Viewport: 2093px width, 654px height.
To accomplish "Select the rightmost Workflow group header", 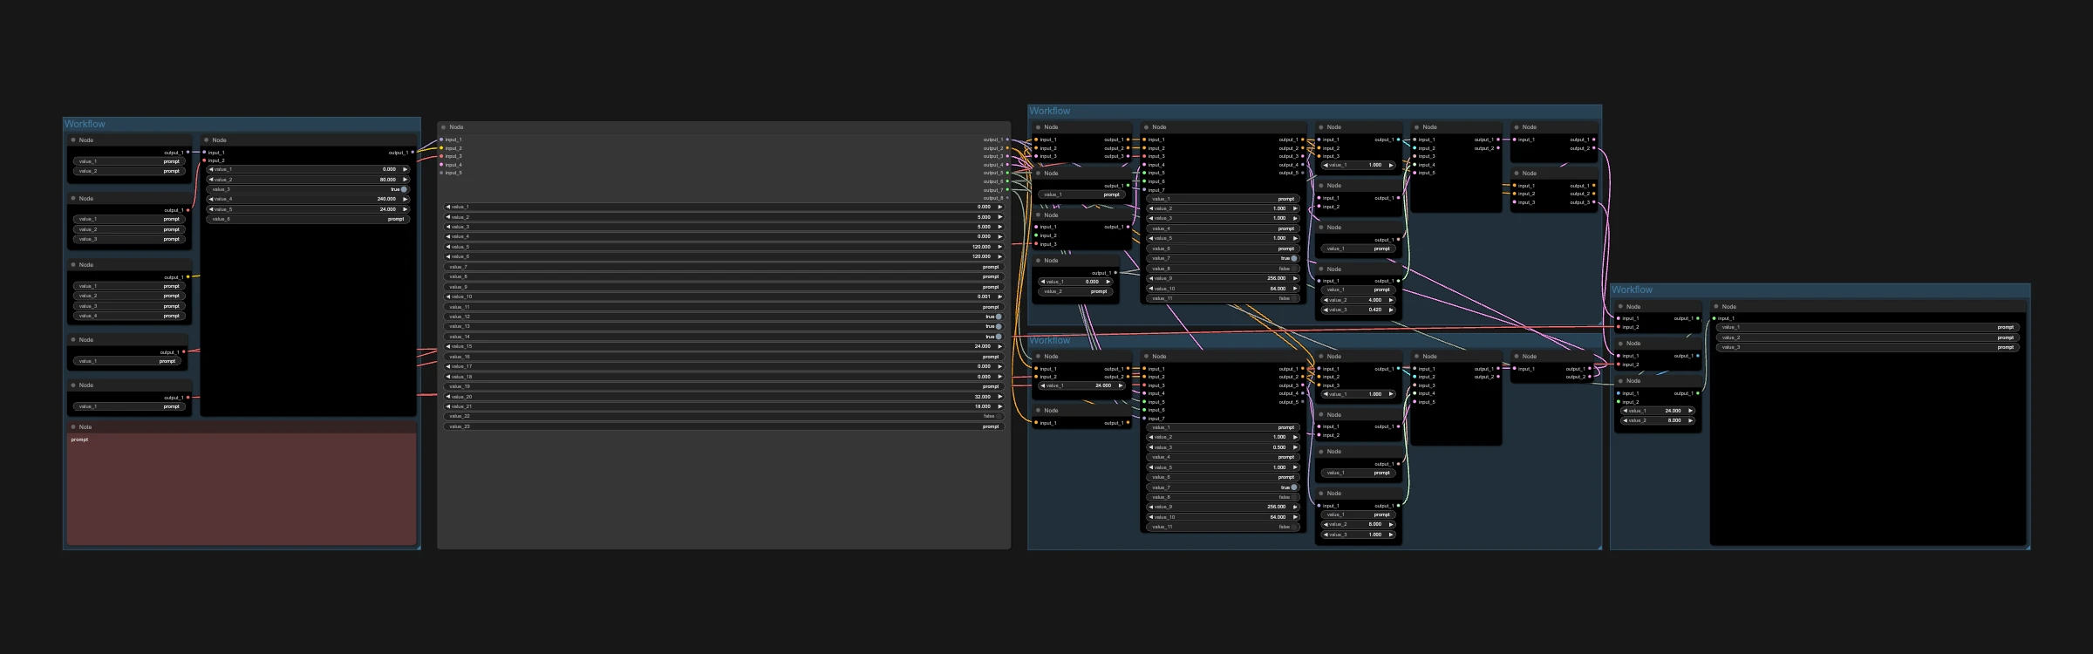I will 1632,290.
